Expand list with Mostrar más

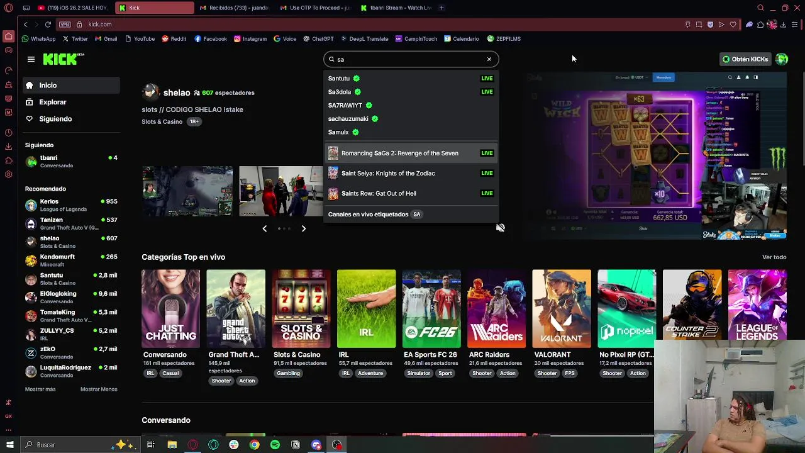[x=40, y=389]
